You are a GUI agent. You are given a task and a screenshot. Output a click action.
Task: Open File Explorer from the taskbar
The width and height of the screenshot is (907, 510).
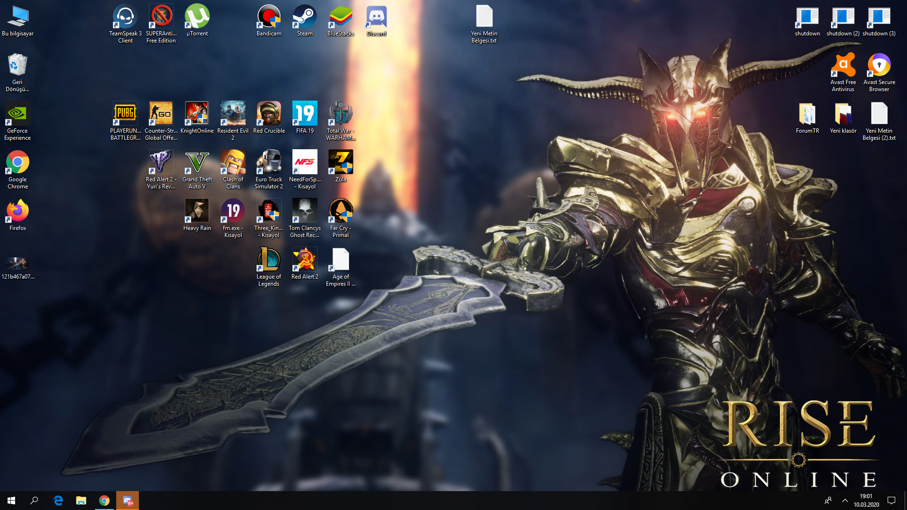(x=81, y=501)
